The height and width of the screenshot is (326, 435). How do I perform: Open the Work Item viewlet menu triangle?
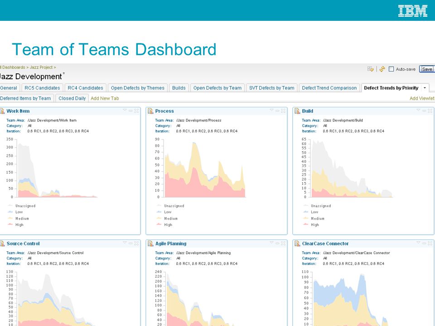click(x=125, y=110)
